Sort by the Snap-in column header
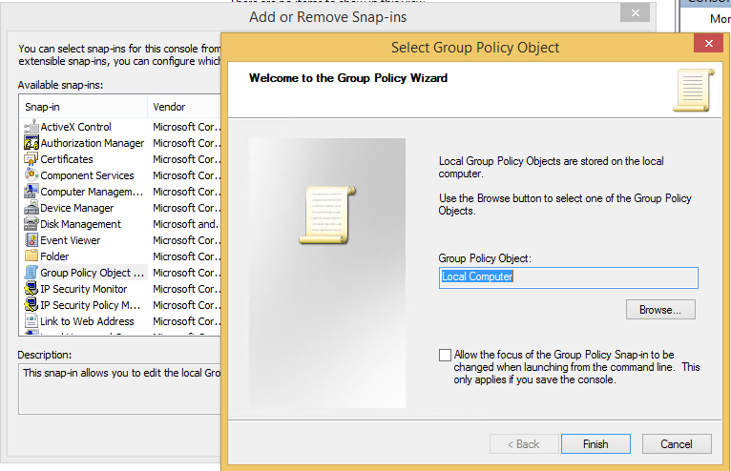This screenshot has height=471, width=731. pos(83,107)
